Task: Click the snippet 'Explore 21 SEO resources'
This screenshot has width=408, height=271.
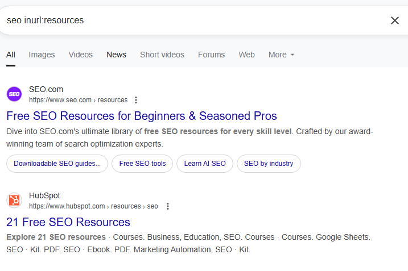Action: 188,244
